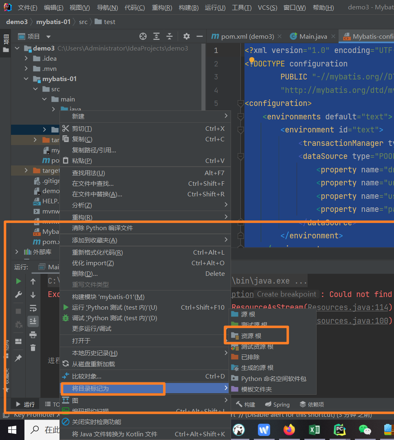Collapse the demo3 root folder

click(17, 48)
